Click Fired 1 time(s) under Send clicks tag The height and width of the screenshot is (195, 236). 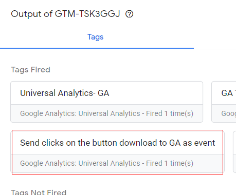point(170,163)
